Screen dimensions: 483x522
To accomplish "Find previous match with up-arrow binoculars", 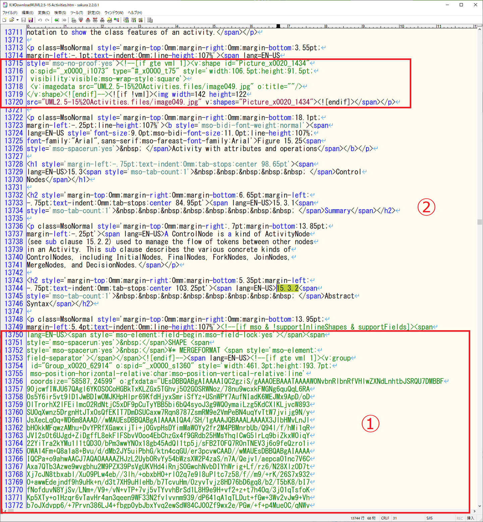I will 88,20.
